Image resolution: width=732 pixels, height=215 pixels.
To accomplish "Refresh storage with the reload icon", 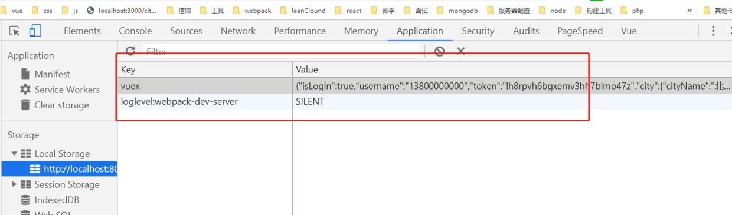I will click(x=130, y=51).
